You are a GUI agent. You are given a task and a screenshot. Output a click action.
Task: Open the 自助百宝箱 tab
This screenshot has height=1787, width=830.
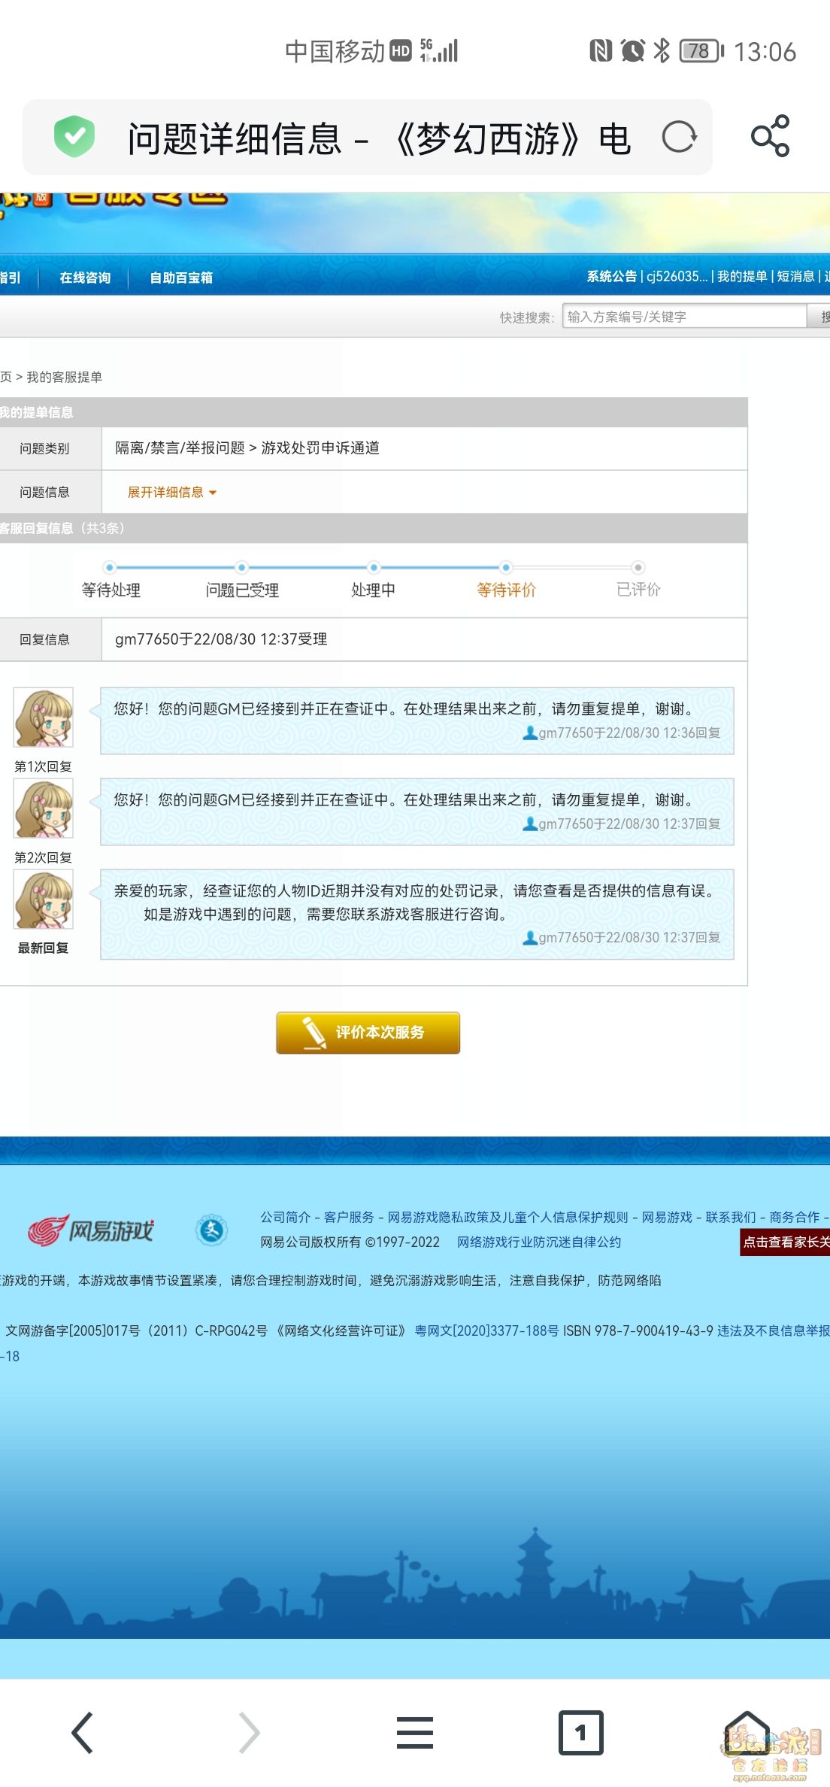pos(181,278)
